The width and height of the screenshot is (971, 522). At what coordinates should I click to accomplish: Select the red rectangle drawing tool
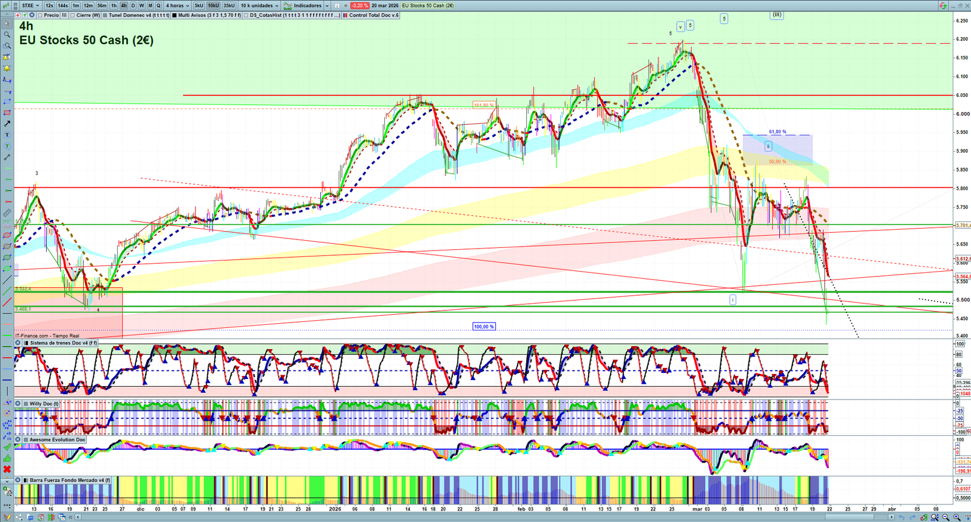click(7, 113)
